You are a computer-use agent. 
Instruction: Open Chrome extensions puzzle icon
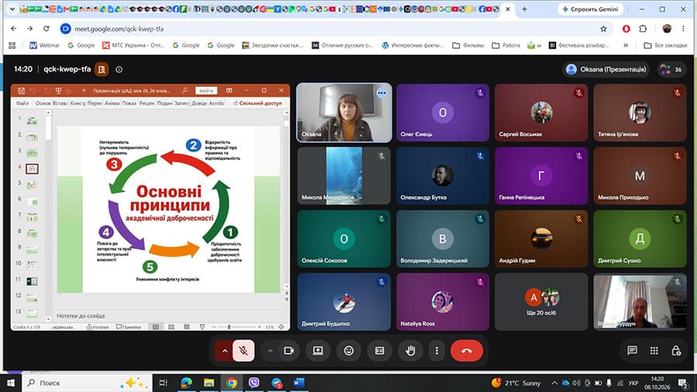coord(643,29)
